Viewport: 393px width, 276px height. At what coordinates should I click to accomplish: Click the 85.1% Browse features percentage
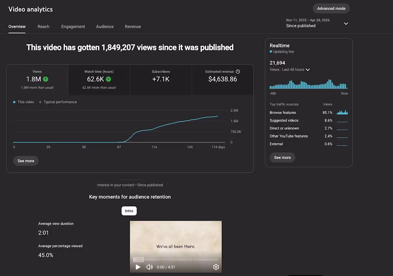327,113
